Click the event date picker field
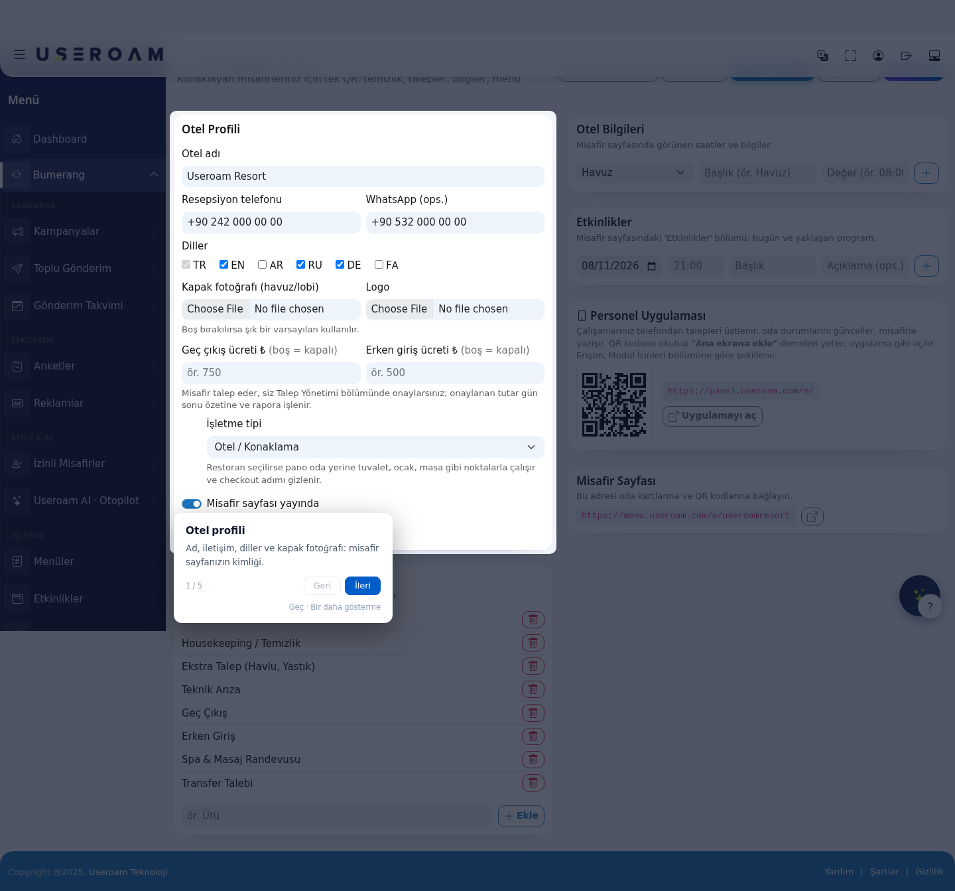Viewport: 955px width, 891px height. tap(619, 266)
